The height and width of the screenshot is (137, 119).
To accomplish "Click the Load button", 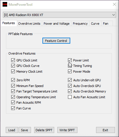I will [12, 130].
